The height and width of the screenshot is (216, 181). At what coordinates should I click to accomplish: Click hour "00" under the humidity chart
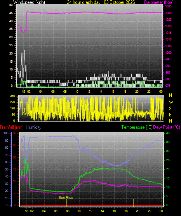coord(161,211)
